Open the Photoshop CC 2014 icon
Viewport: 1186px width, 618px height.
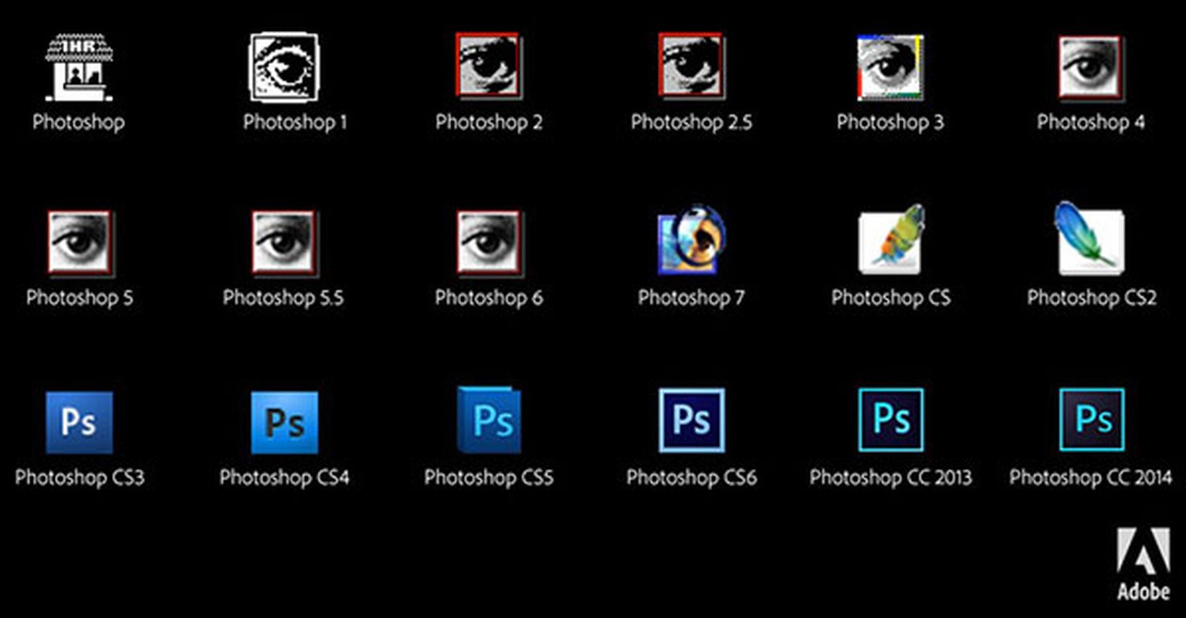point(1092,420)
